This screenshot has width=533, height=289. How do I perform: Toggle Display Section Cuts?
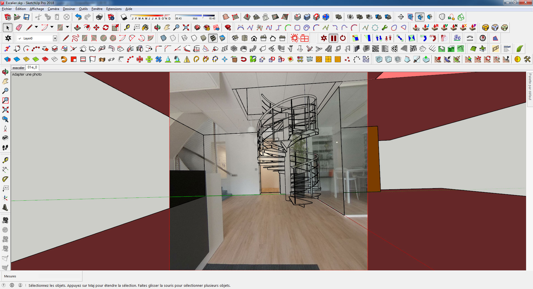pyautogui.click(x=420, y=17)
